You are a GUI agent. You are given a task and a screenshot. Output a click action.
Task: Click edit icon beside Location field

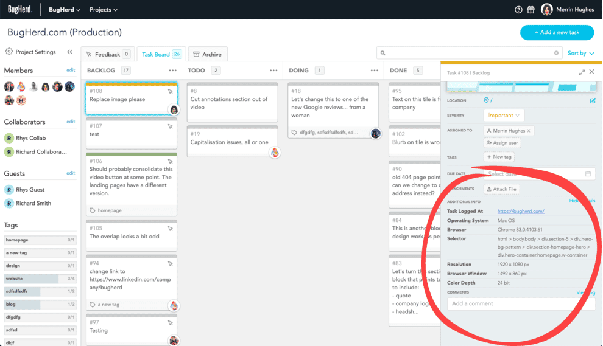593,100
